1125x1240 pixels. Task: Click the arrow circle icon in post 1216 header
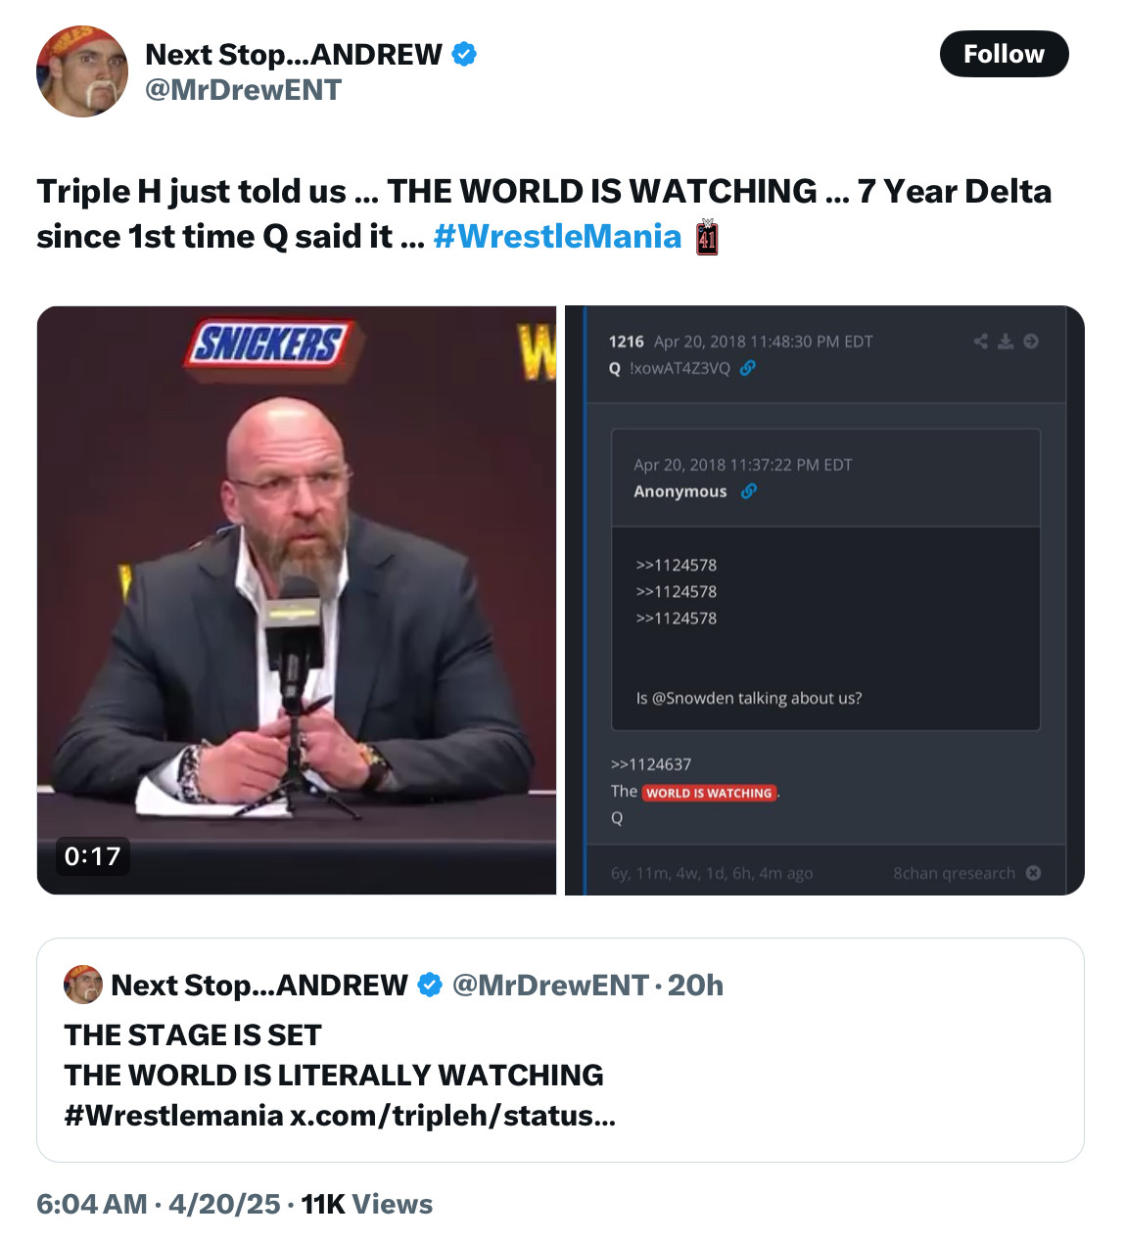coord(1031,342)
